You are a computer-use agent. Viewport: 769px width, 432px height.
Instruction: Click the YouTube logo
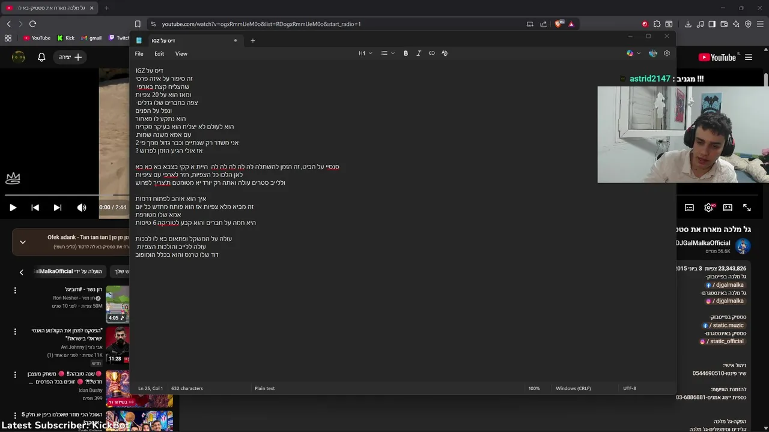tap(717, 58)
